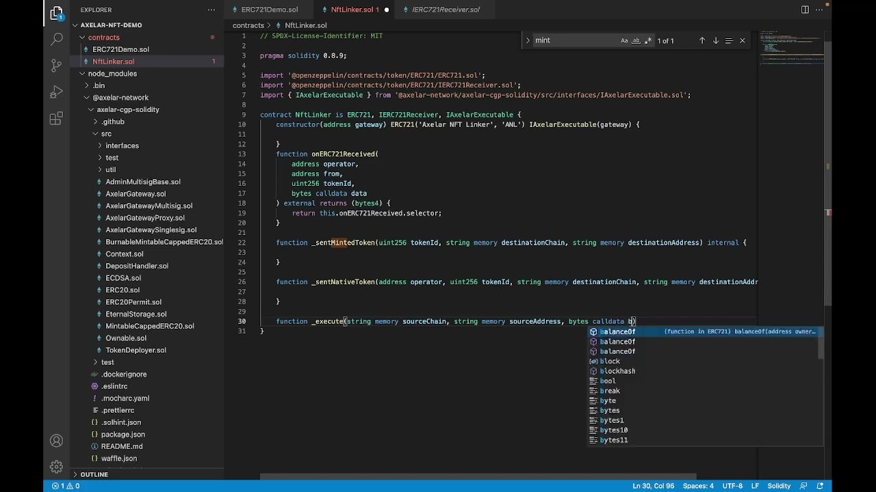Open README.md file
Image resolution: width=876 pixels, height=492 pixels.
point(122,446)
